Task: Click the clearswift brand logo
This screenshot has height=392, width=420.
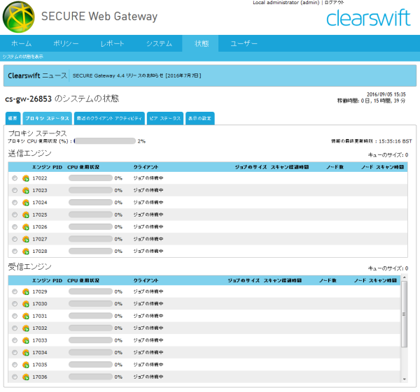Action: click(368, 18)
